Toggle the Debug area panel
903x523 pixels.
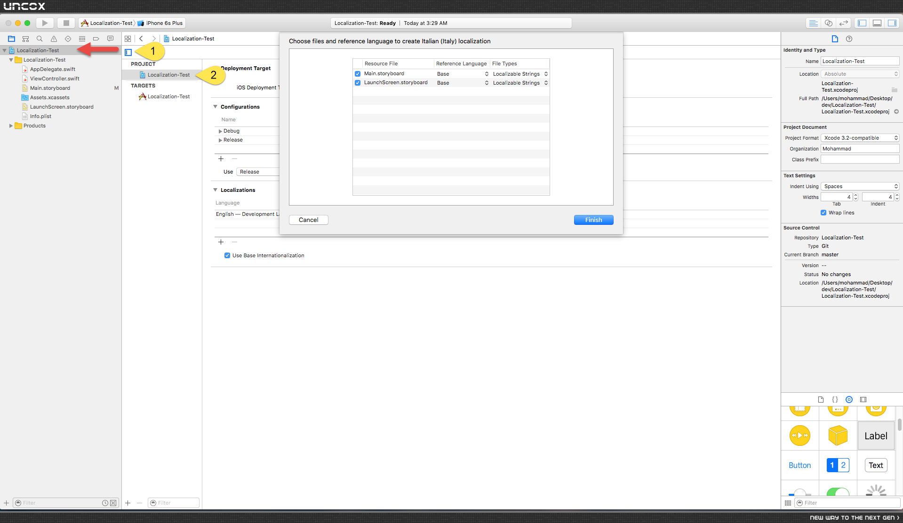point(877,23)
